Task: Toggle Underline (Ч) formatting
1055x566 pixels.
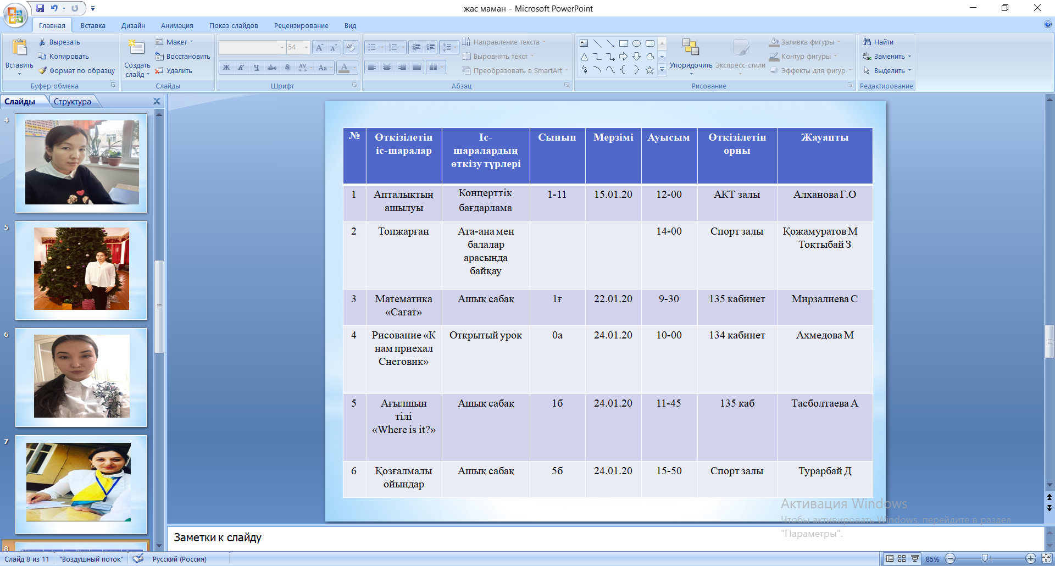Action: [x=257, y=68]
